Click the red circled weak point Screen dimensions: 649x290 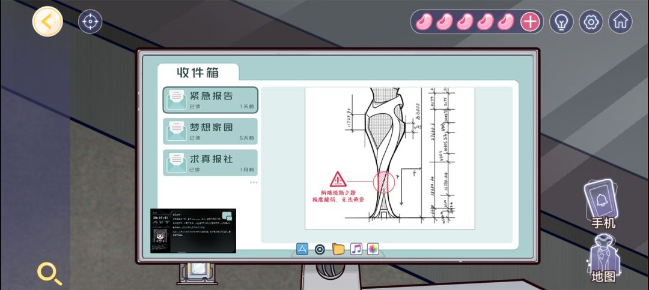point(383,182)
